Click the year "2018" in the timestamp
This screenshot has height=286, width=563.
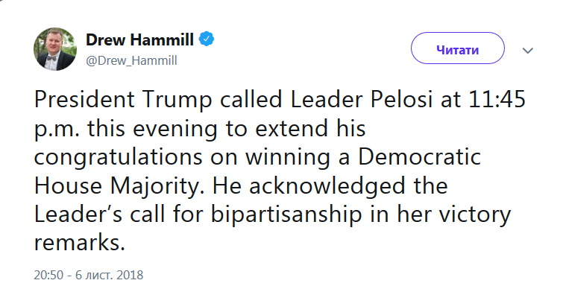[x=130, y=275]
